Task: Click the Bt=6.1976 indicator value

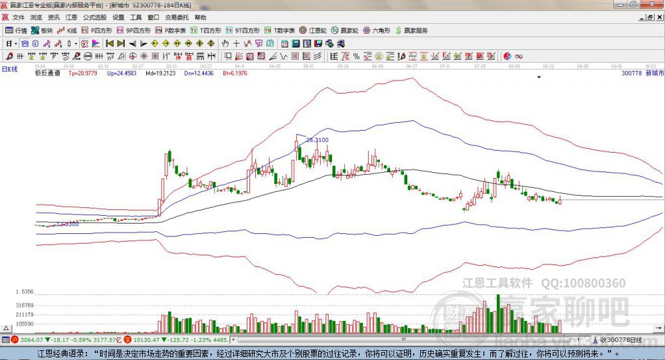Action: pyautogui.click(x=235, y=73)
